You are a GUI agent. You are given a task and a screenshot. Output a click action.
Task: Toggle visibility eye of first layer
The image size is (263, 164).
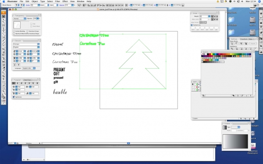(193, 84)
